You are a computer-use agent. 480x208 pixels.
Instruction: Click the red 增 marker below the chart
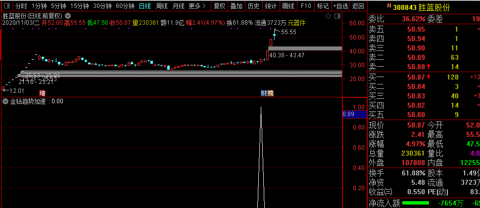tap(43, 93)
